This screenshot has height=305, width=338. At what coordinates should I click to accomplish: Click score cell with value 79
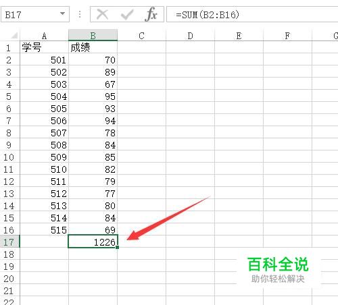pyautogui.click(x=93, y=182)
